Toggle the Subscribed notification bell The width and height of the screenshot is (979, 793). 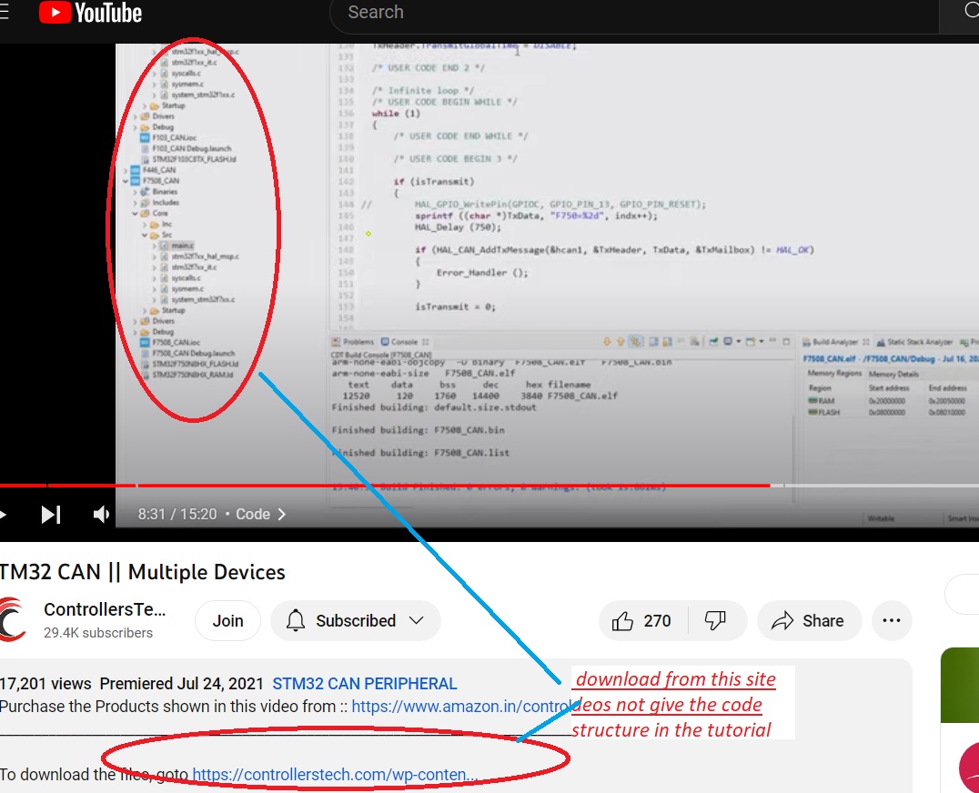(295, 620)
